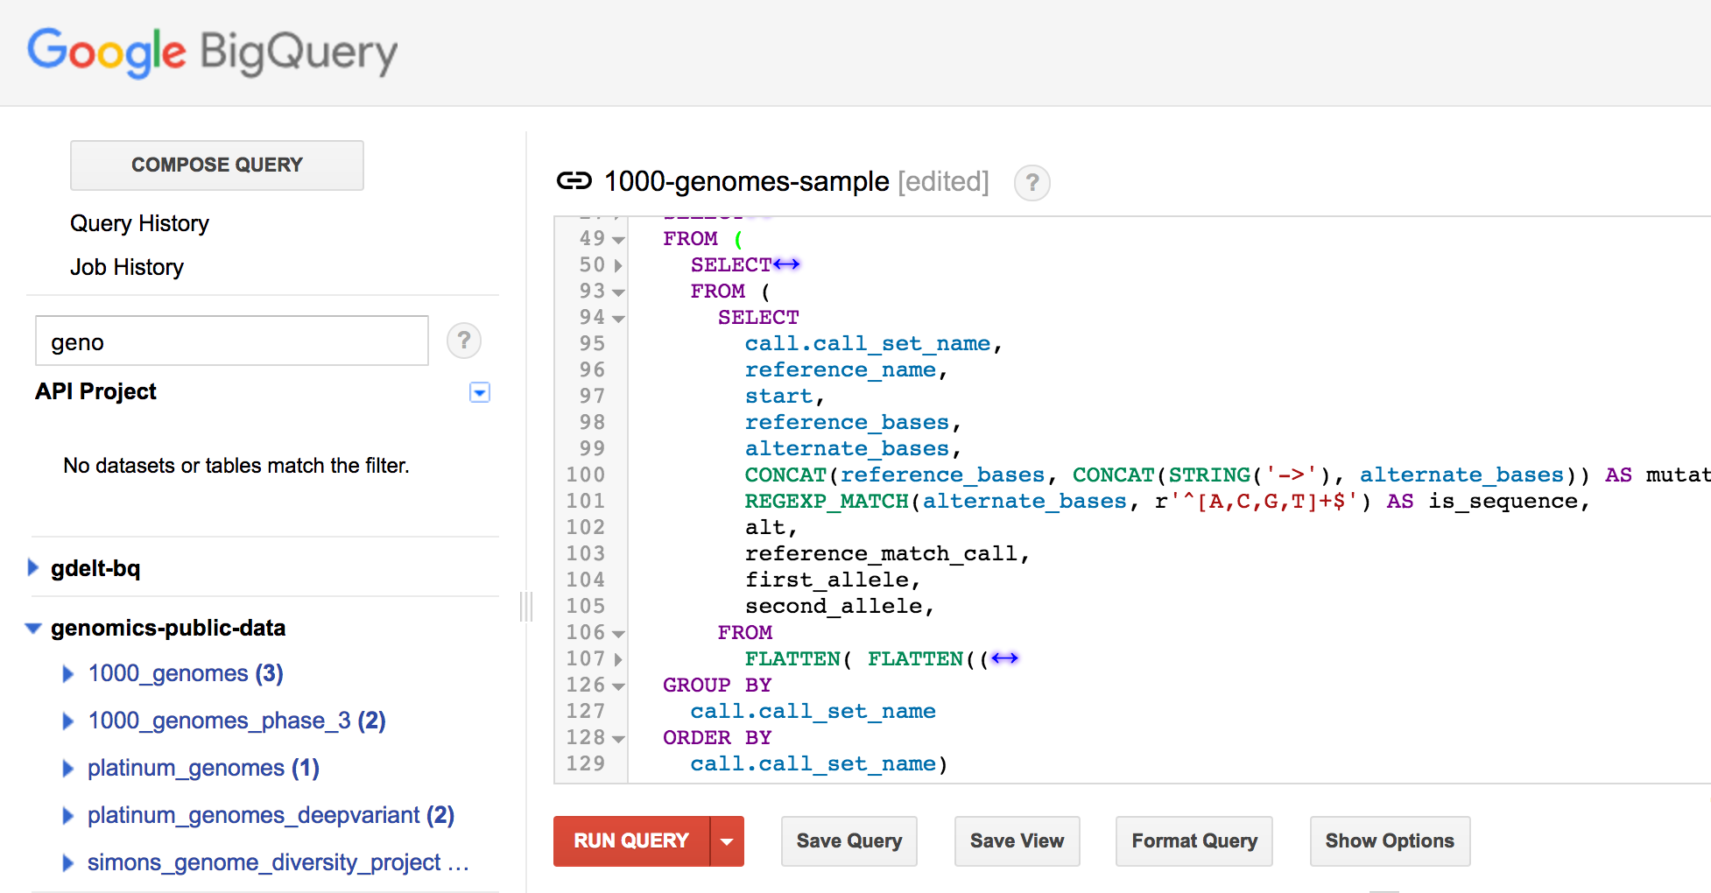1711x893 pixels.
Task: Place cursor on second_allele at line 105
Action: coord(834,606)
